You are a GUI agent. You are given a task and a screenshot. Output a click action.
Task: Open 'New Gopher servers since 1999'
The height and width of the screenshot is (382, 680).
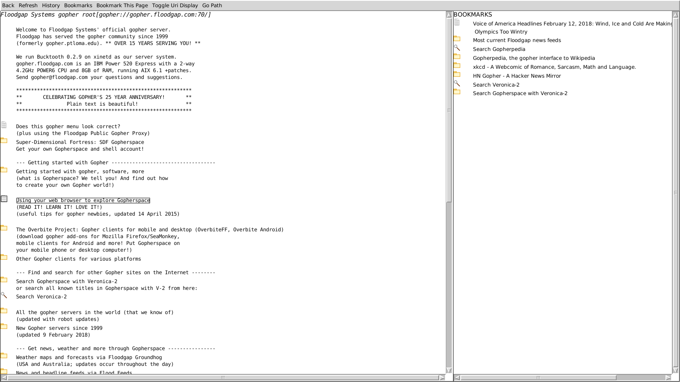pyautogui.click(x=59, y=328)
